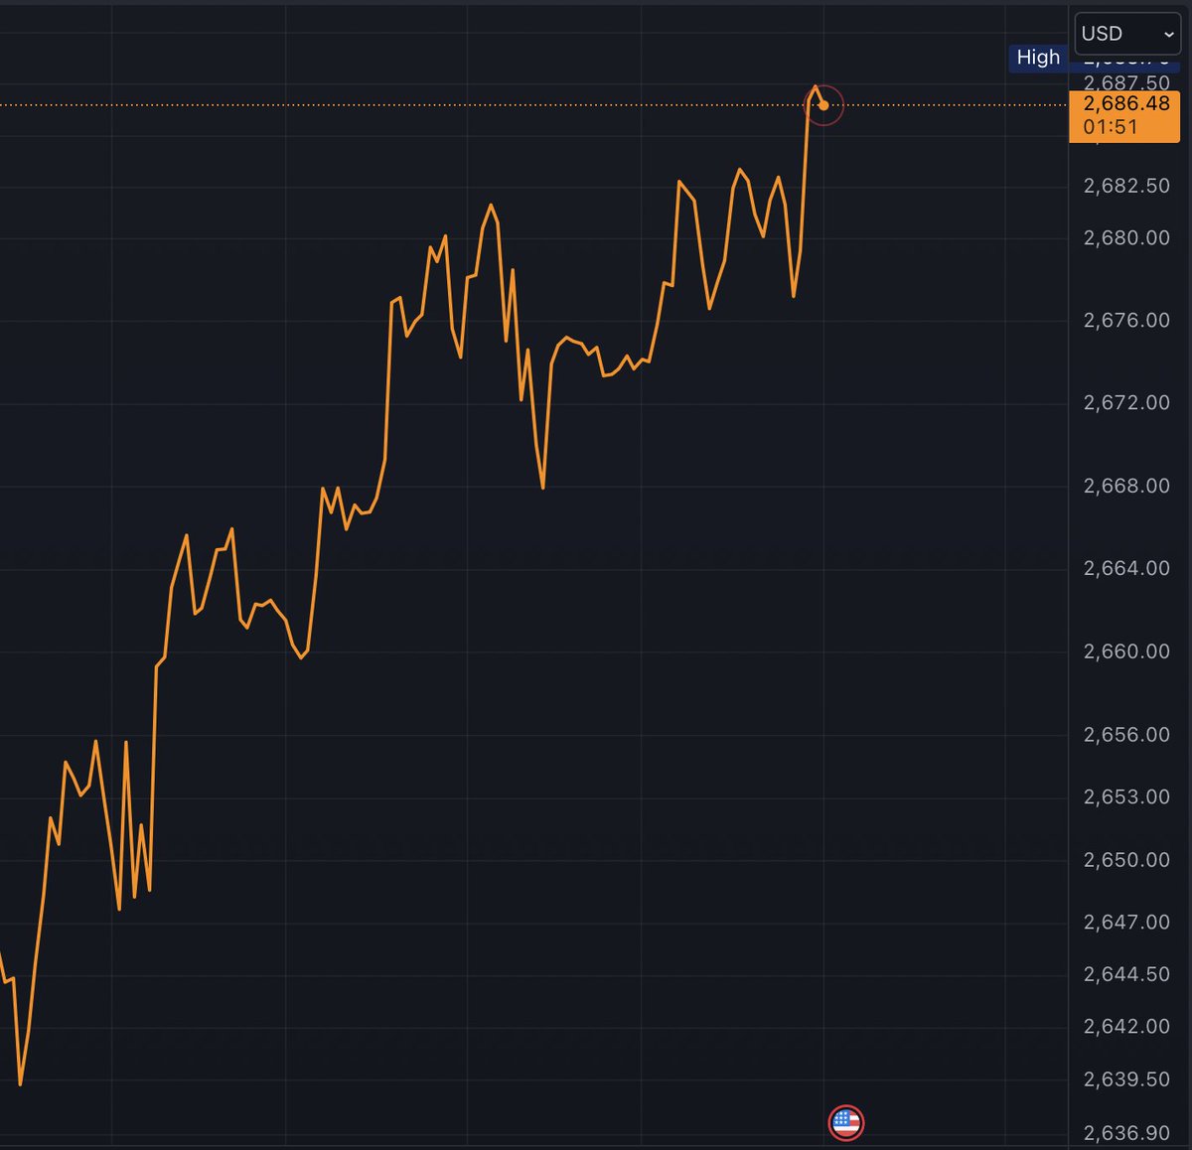Click the 2,660.00 price axis label
This screenshot has height=1150, width=1192.
[x=1126, y=651]
